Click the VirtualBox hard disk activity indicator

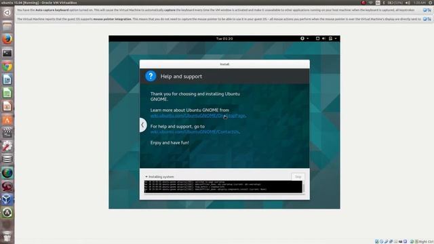coord(377,241)
